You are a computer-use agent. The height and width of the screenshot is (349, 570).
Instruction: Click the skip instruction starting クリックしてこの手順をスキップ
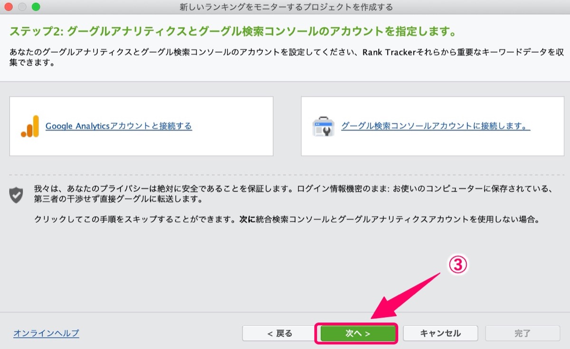pos(287,220)
